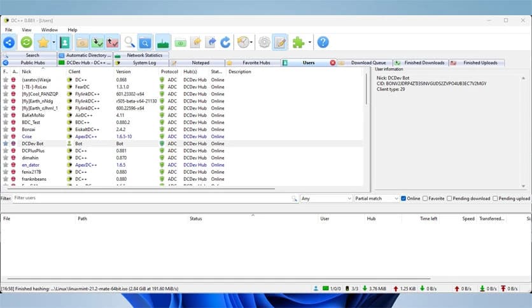Sort users by Version column header

[136, 71]
